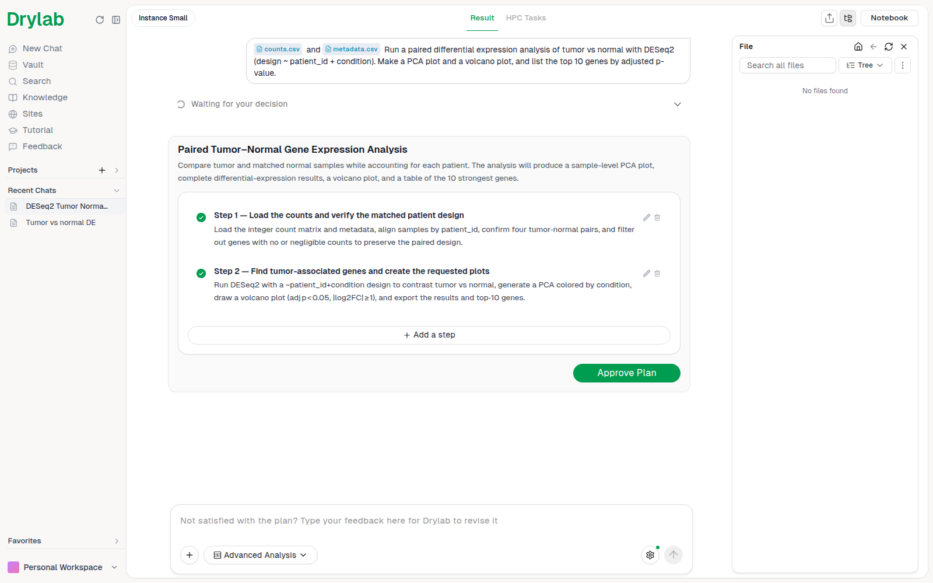Image resolution: width=933 pixels, height=583 pixels.
Task: Collapse the left sidebar panel icon
Action: tap(116, 20)
